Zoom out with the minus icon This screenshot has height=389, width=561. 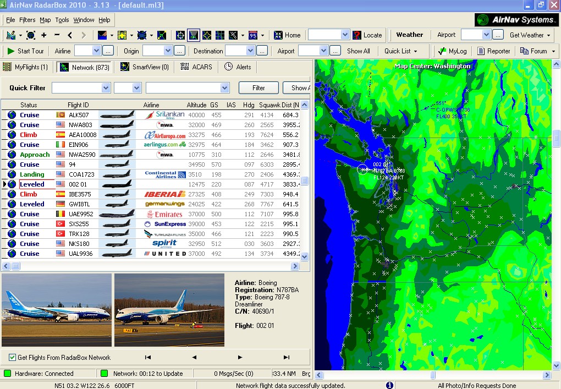click(x=57, y=35)
